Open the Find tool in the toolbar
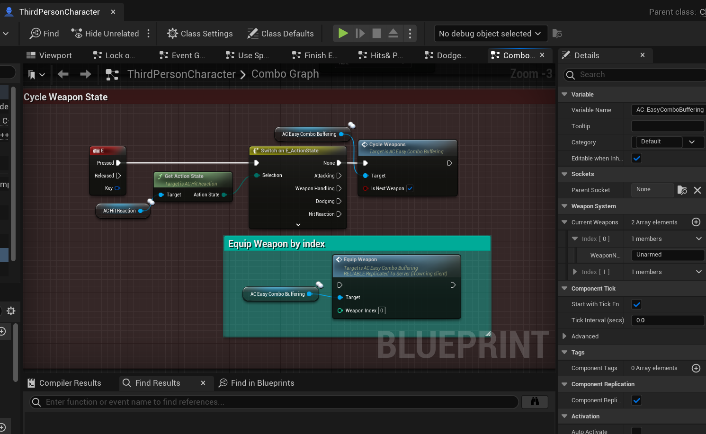The width and height of the screenshot is (706, 434). pos(44,33)
